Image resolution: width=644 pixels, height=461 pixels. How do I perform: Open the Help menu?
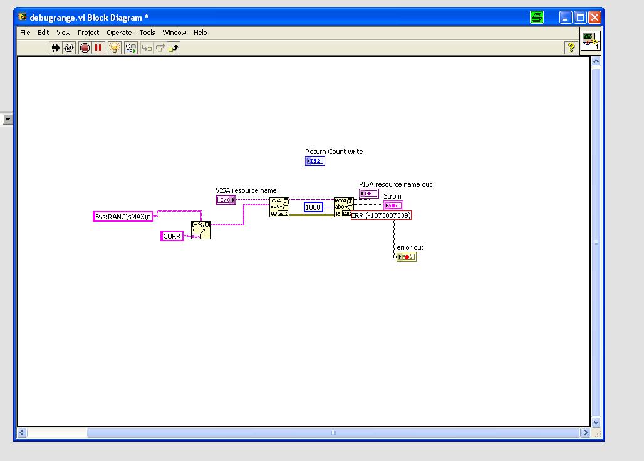coord(200,33)
